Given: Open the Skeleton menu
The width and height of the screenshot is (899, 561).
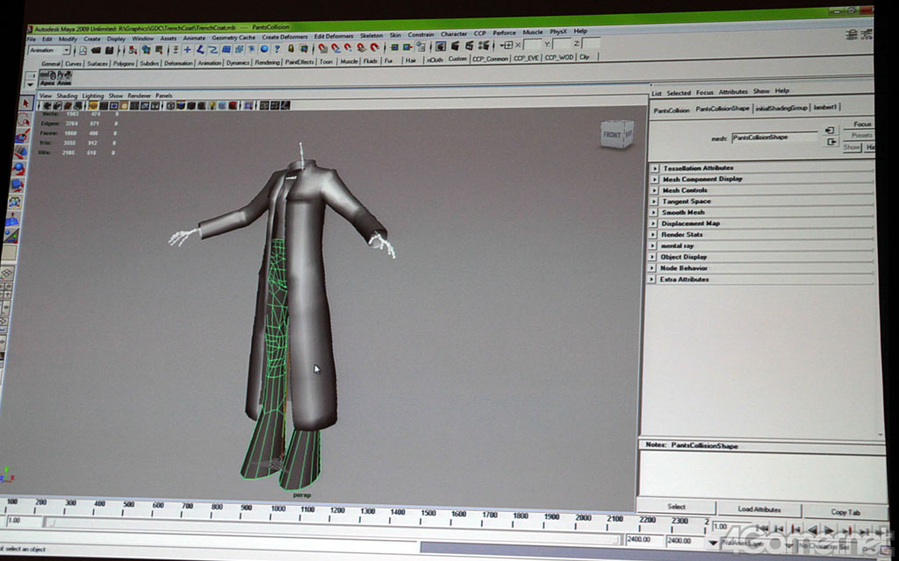Looking at the screenshot, I should tap(371, 35).
